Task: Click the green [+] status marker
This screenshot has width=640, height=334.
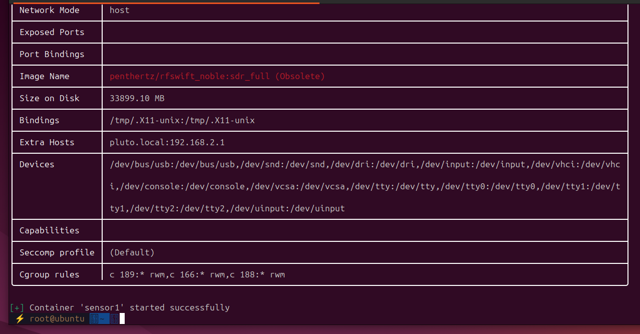Action: click(17, 307)
